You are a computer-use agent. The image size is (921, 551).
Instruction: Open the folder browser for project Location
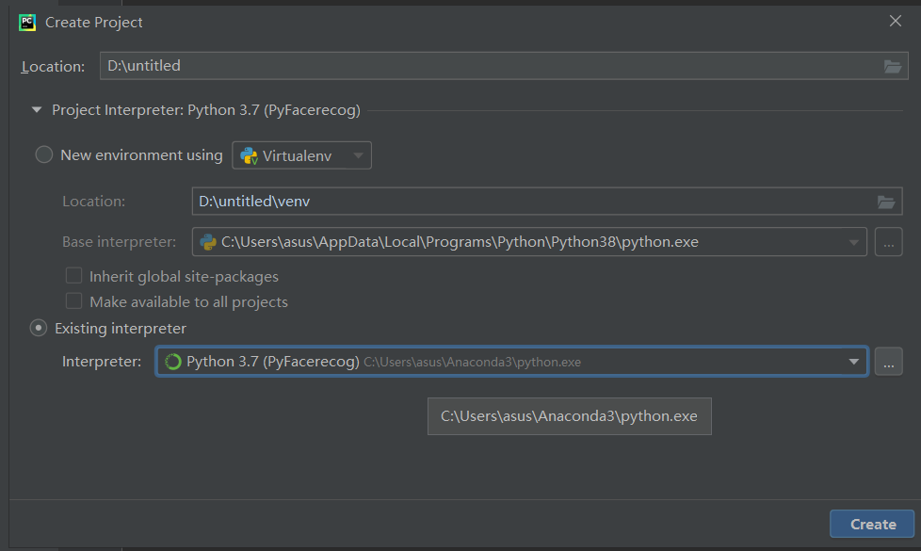892,66
